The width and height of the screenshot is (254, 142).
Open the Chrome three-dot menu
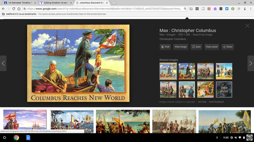250,9
